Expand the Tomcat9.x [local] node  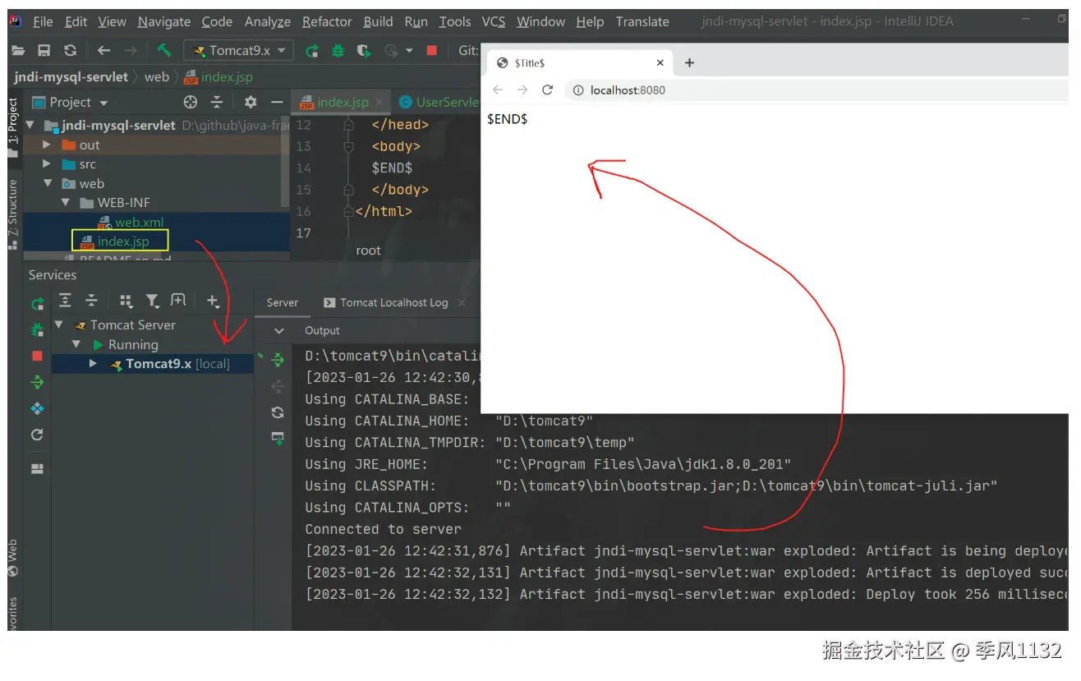93,363
